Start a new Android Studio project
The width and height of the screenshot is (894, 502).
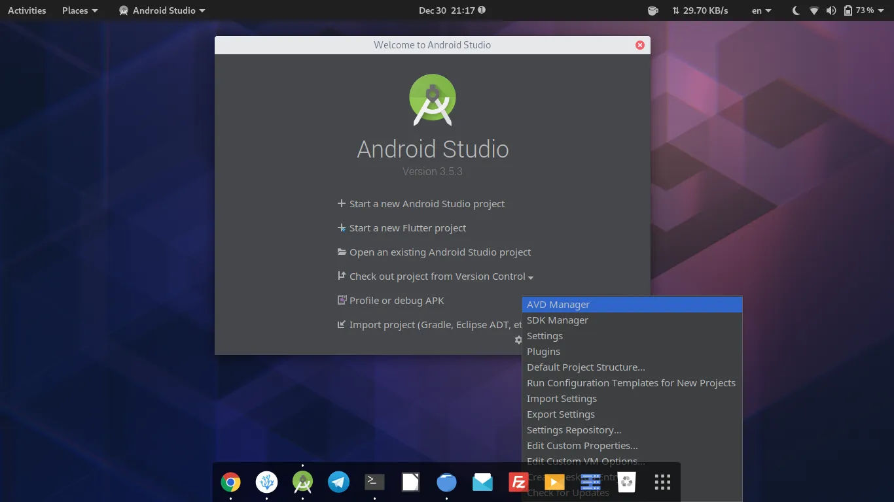[x=421, y=204]
